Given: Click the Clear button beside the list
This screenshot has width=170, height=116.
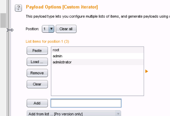Looking at the screenshot, I should click(x=37, y=84).
